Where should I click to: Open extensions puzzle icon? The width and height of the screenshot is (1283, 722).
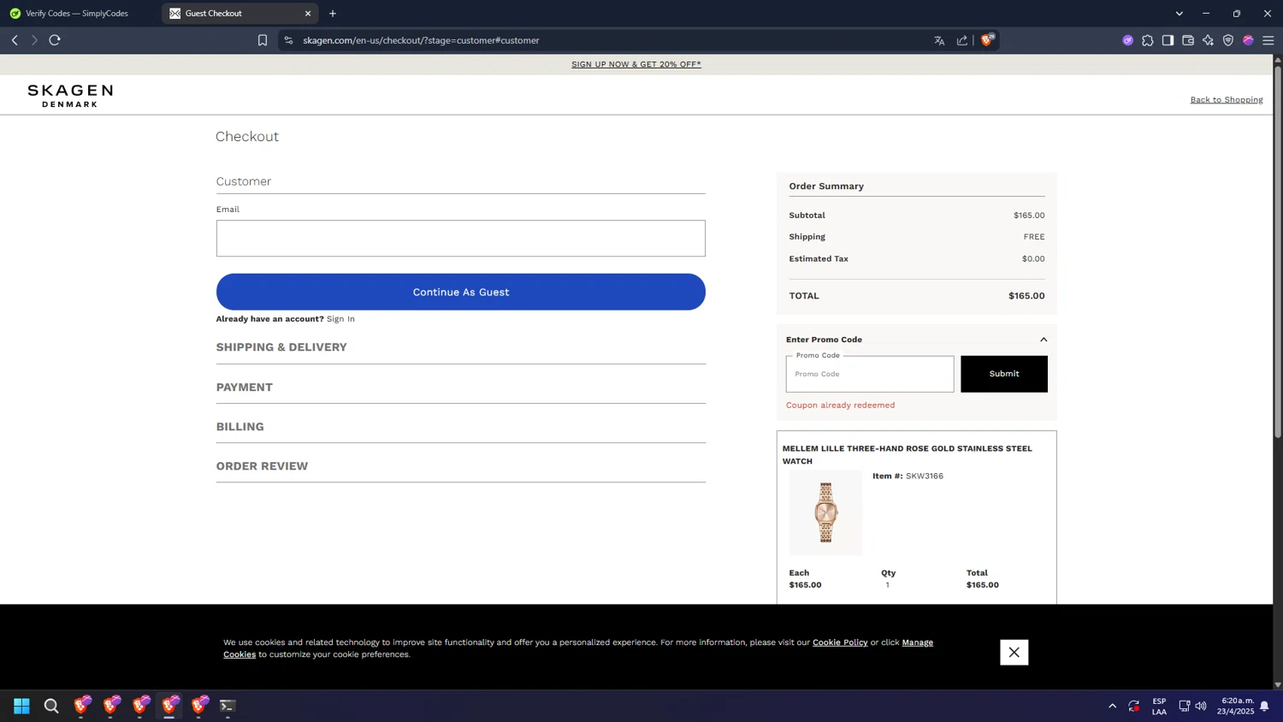pos(1148,40)
